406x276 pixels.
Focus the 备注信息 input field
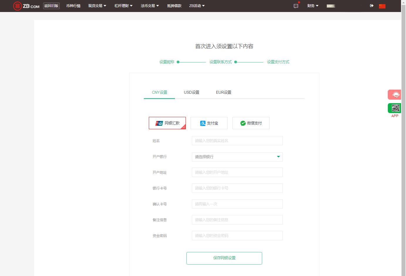tap(237, 220)
